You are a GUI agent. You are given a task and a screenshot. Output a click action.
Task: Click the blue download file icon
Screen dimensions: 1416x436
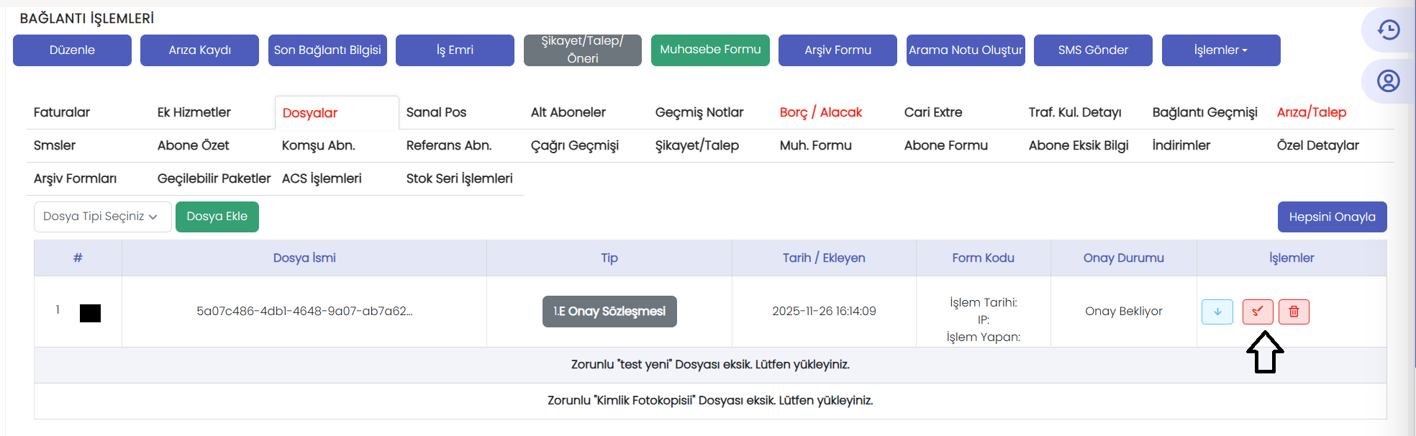(1217, 312)
